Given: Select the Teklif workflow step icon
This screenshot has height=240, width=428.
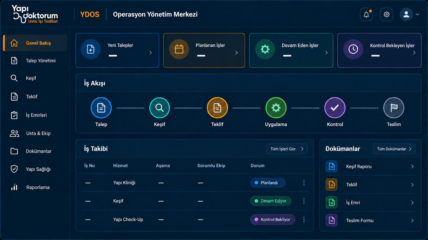Looking at the screenshot, I should (x=217, y=108).
